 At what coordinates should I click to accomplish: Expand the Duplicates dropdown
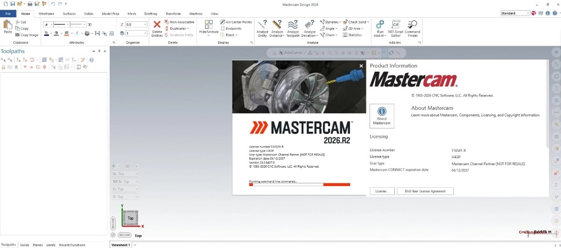click(188, 28)
